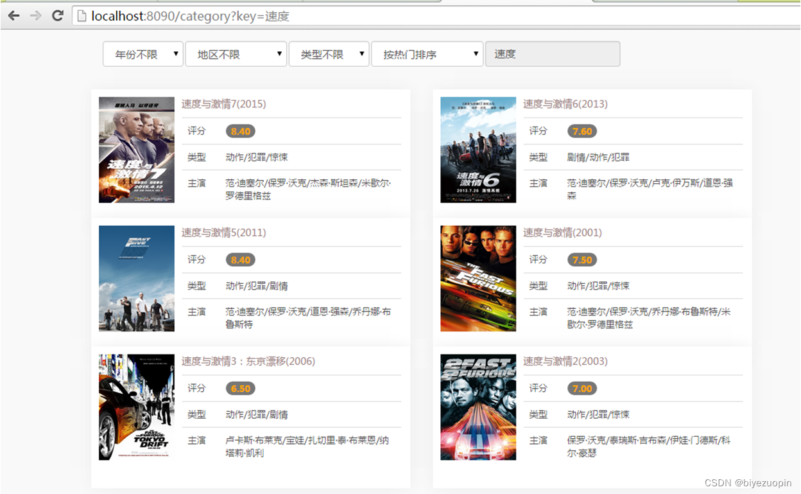Open the 速度与激情7(2015) title link
The height and width of the screenshot is (494, 801).
pos(223,104)
